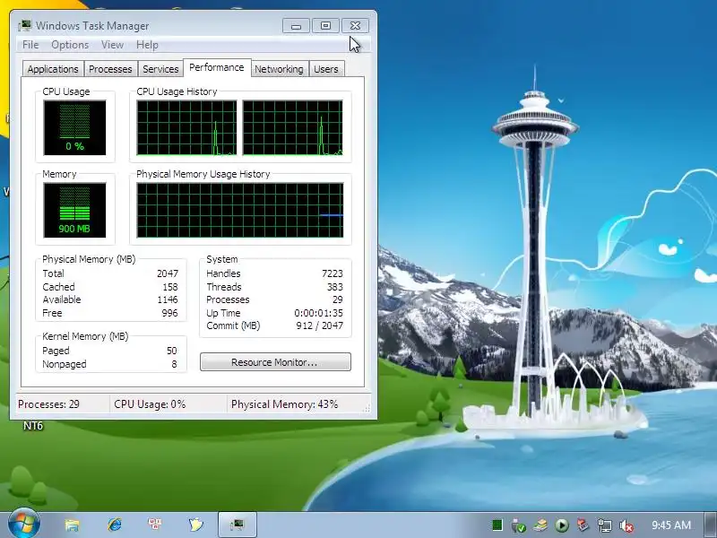Click the stacked books tray icon
This screenshot has height=538, width=717.
tap(540, 525)
